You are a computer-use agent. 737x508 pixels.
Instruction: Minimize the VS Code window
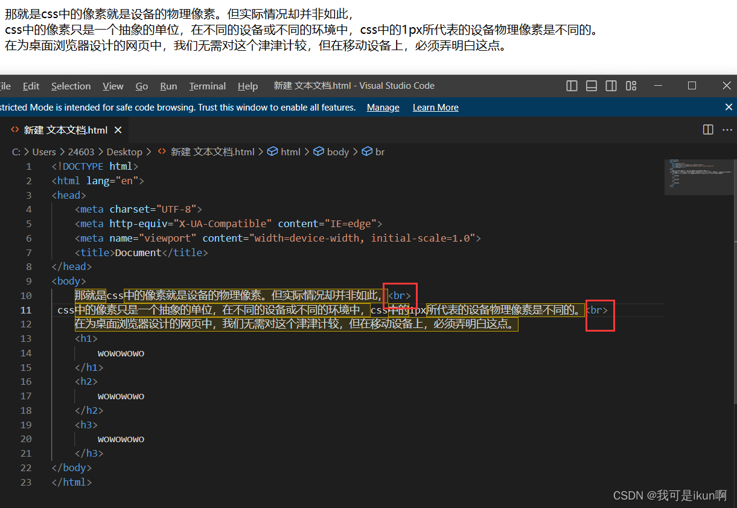(658, 86)
